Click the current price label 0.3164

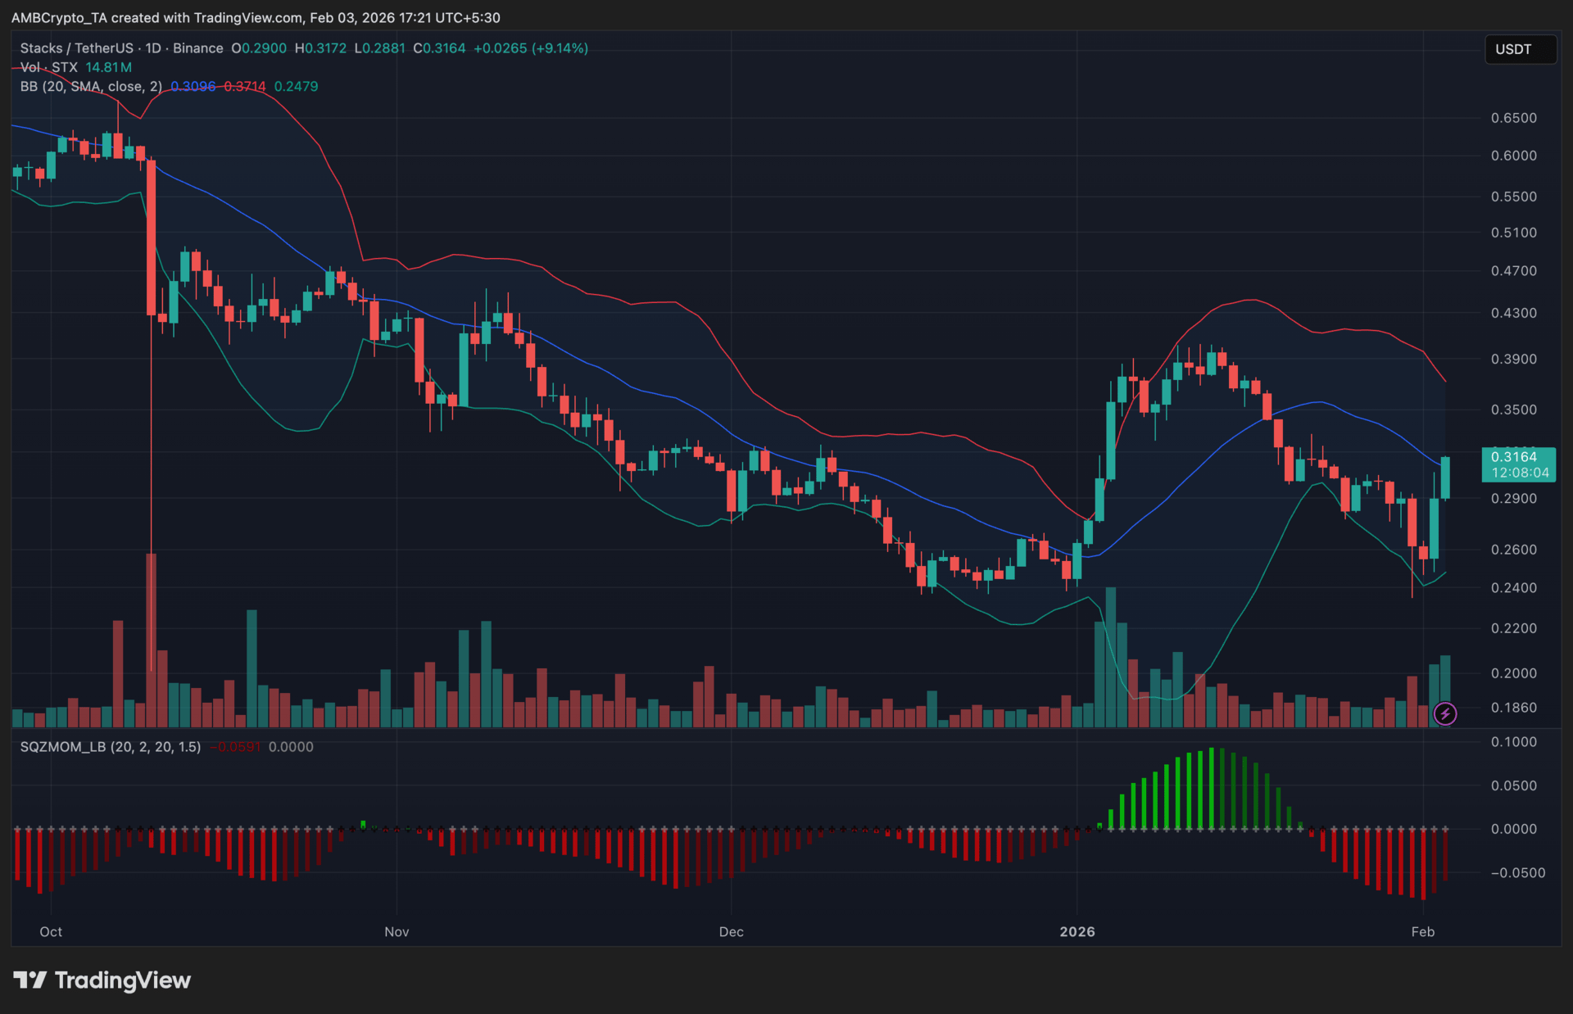[1514, 457]
